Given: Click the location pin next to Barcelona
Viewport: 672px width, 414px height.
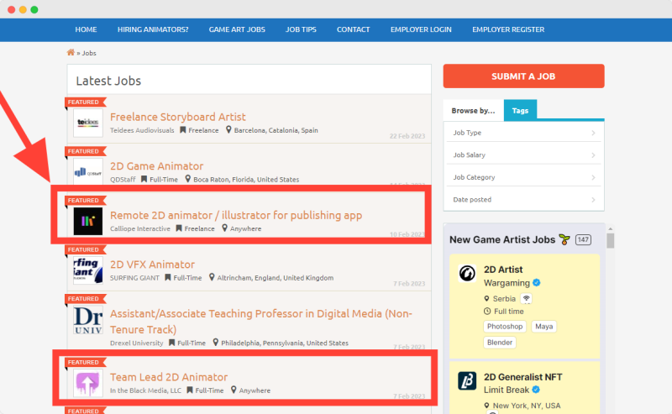Looking at the screenshot, I should tap(228, 129).
